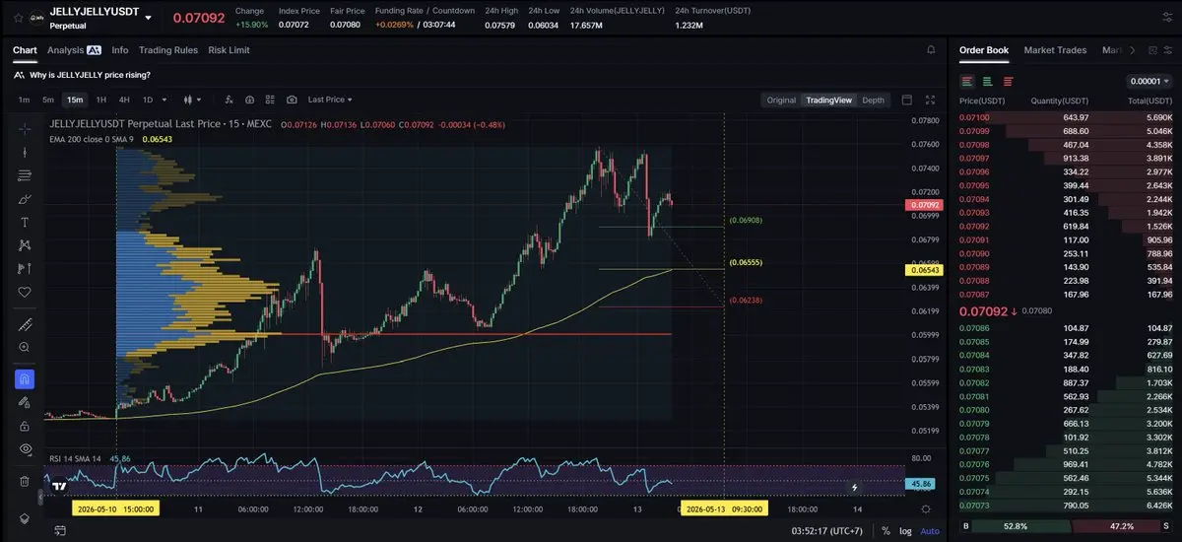Expand more timeframes dropdown arrow

coord(164,100)
